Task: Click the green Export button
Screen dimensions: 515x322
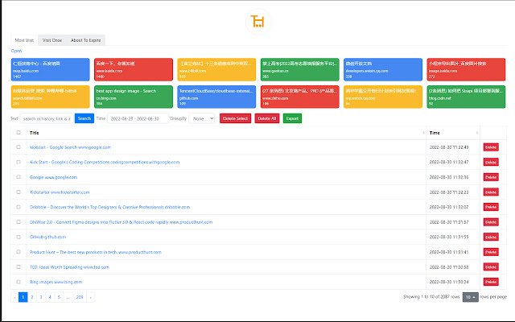Action: tap(292, 118)
